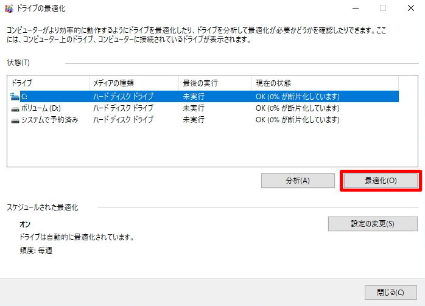
Task: Click the オン schedule status text
Action: click(x=25, y=224)
